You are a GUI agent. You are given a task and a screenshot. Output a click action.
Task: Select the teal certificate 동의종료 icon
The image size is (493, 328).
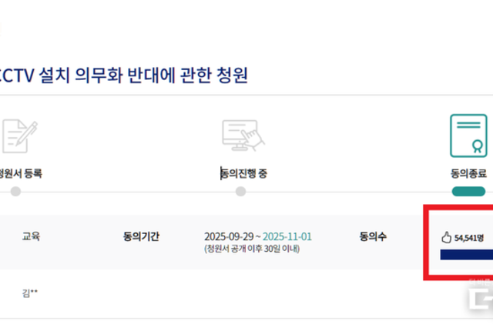pyautogui.click(x=468, y=136)
